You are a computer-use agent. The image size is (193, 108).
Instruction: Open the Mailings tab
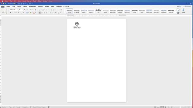click(40, 6)
